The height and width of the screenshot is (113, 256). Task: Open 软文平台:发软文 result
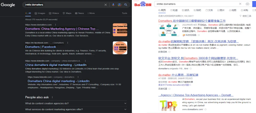tap(198, 58)
